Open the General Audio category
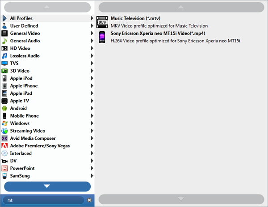Image resolution: width=268 pixels, height=207 pixels. pos(47,41)
